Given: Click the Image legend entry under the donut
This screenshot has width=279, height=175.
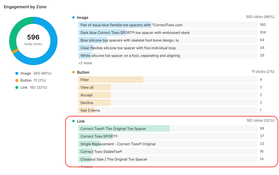Looking at the screenshot, I should [33, 73].
